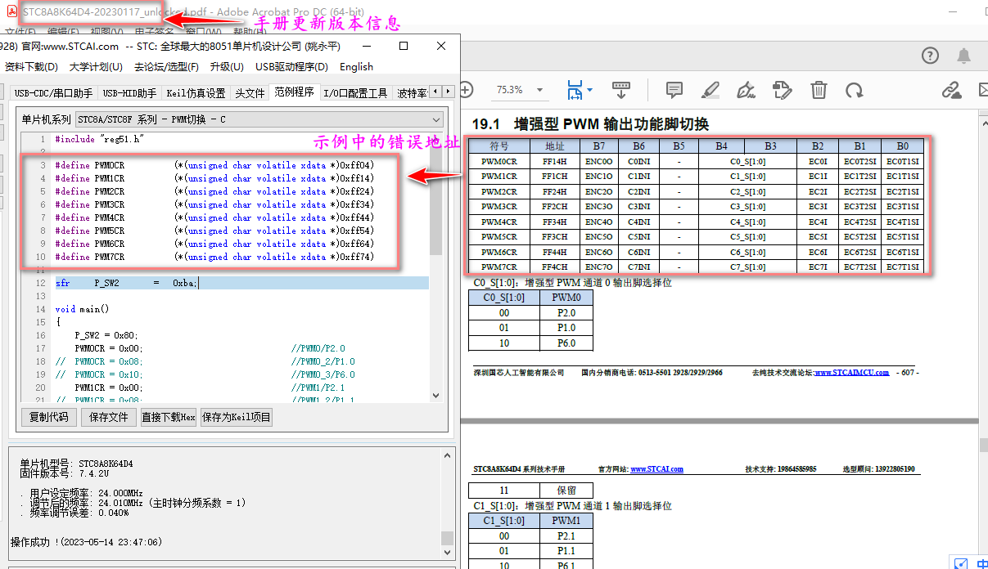Click the 19.1 增强型 PWM heading
The width and height of the screenshot is (988, 569).
pos(590,124)
